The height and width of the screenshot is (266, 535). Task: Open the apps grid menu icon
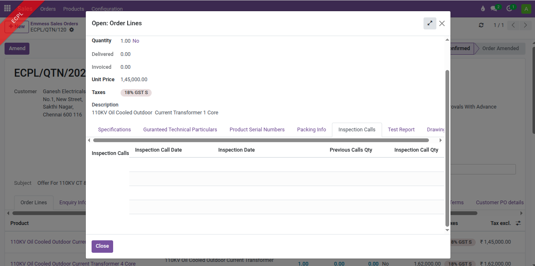(7, 8)
